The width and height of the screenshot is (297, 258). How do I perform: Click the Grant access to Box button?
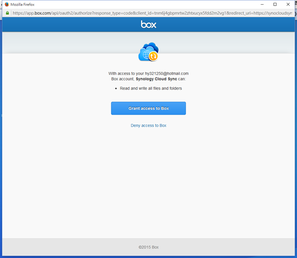pyautogui.click(x=148, y=109)
